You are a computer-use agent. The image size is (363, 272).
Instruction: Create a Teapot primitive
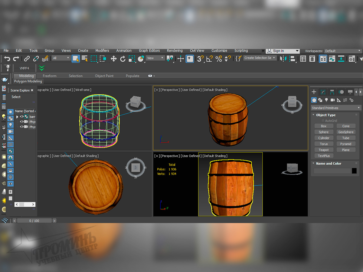coord(324,150)
